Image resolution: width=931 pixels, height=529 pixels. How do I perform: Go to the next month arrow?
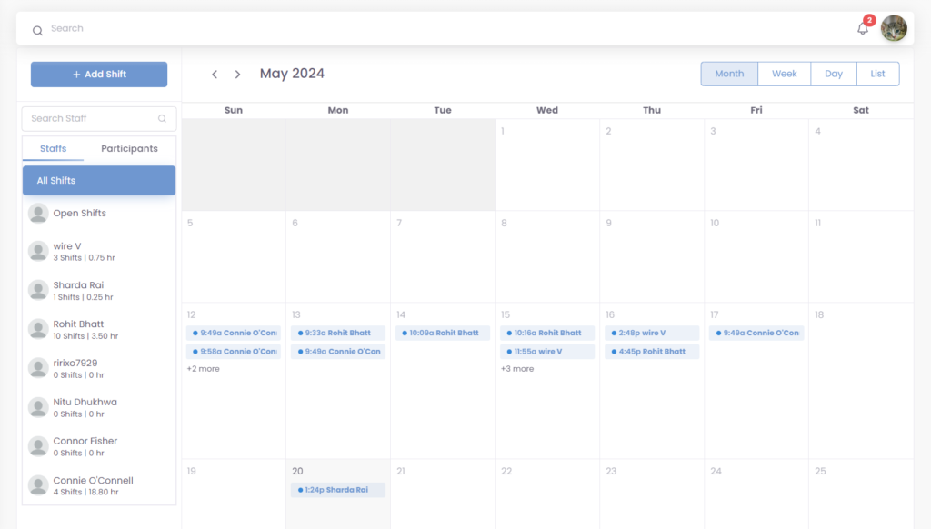[x=237, y=75]
